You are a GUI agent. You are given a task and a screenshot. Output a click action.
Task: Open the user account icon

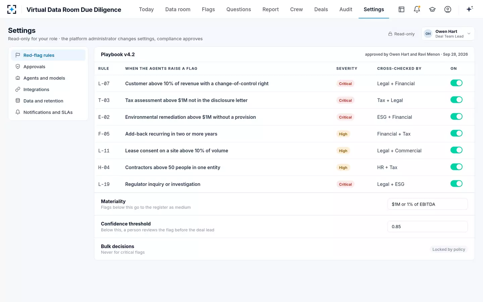click(x=448, y=9)
